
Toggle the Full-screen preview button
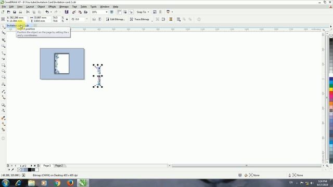112,12
